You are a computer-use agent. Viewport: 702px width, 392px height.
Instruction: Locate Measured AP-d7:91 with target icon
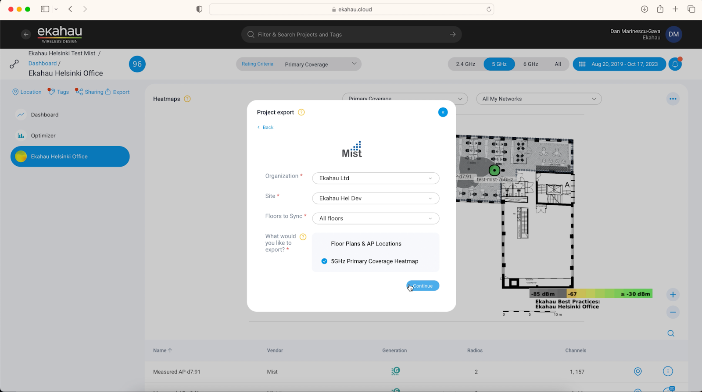pyautogui.click(x=638, y=372)
